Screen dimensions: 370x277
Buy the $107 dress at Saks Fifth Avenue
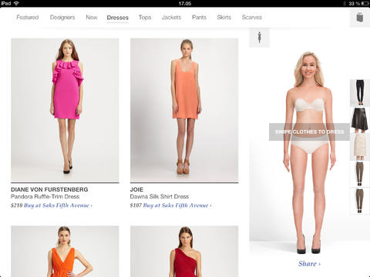tap(177, 205)
